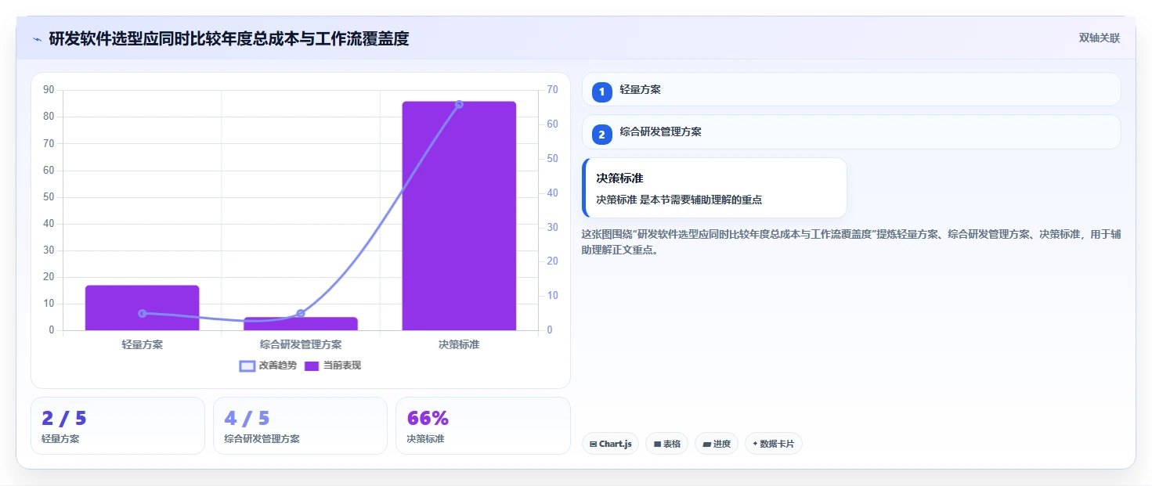Click the 66% stat value
The image size is (1152, 486).
coord(428,419)
